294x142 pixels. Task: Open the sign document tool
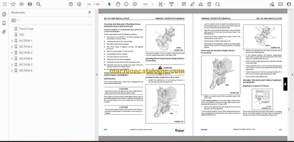(x=201, y=4)
